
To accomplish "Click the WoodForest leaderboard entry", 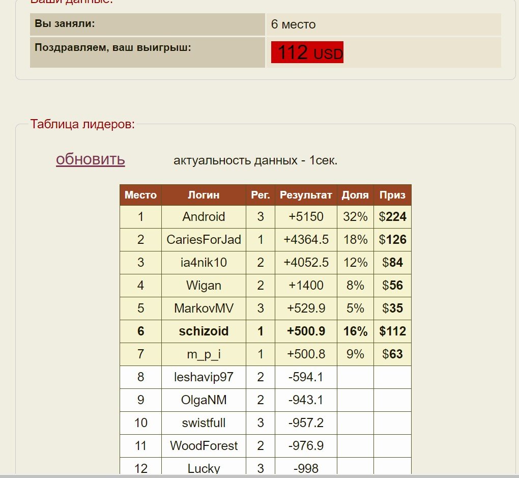I will (x=203, y=445).
